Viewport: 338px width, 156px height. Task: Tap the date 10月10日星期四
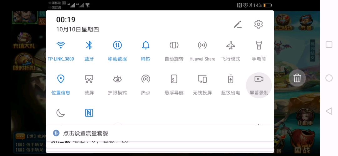pyautogui.click(x=78, y=29)
